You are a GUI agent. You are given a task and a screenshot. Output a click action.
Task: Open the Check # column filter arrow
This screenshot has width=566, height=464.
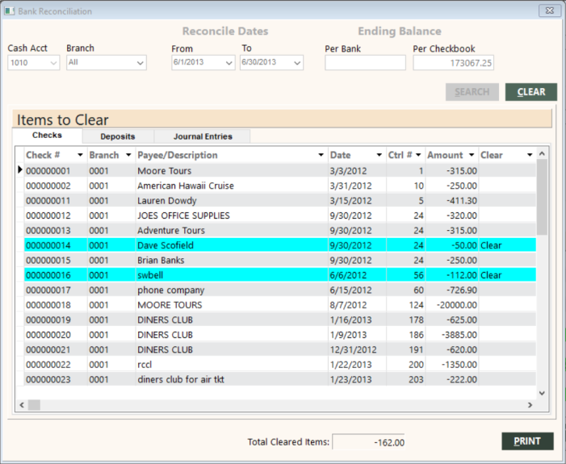click(80, 155)
